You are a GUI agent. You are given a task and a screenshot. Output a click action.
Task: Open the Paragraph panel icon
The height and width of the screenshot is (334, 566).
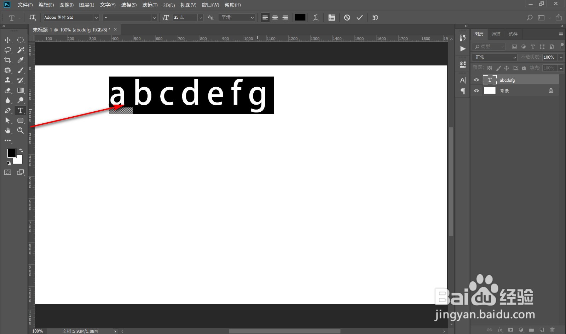pyautogui.click(x=463, y=91)
